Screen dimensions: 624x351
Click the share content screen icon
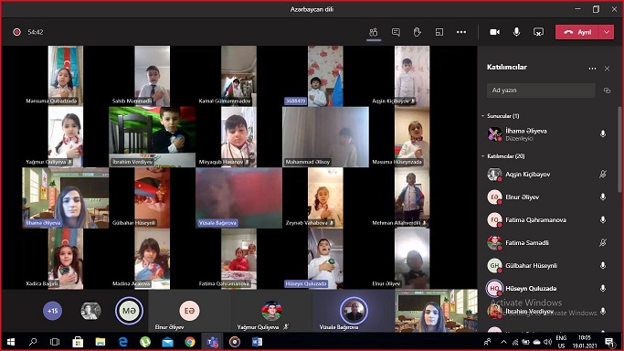538,32
